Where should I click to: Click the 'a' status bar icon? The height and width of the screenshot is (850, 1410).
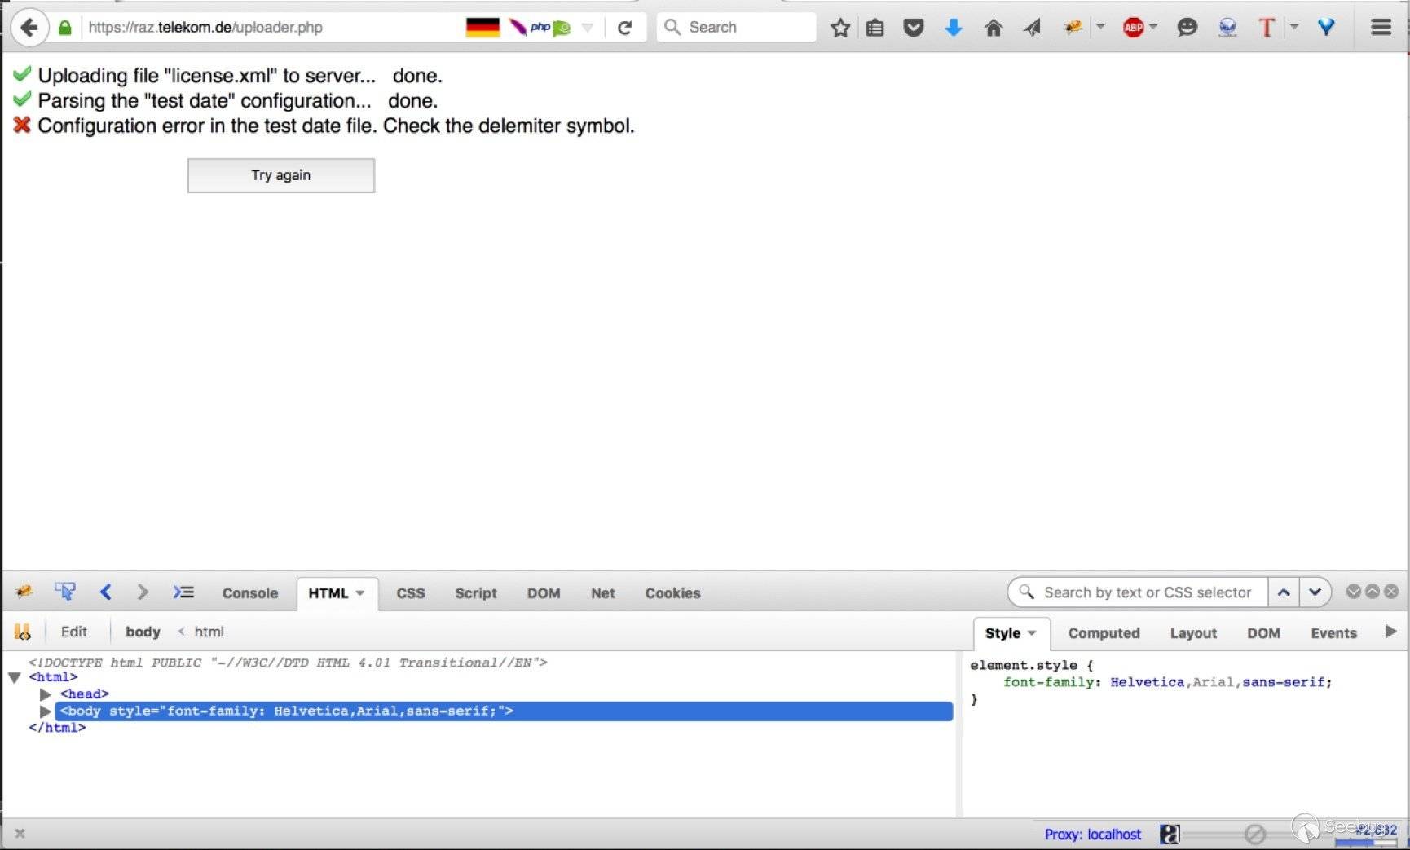(1169, 835)
